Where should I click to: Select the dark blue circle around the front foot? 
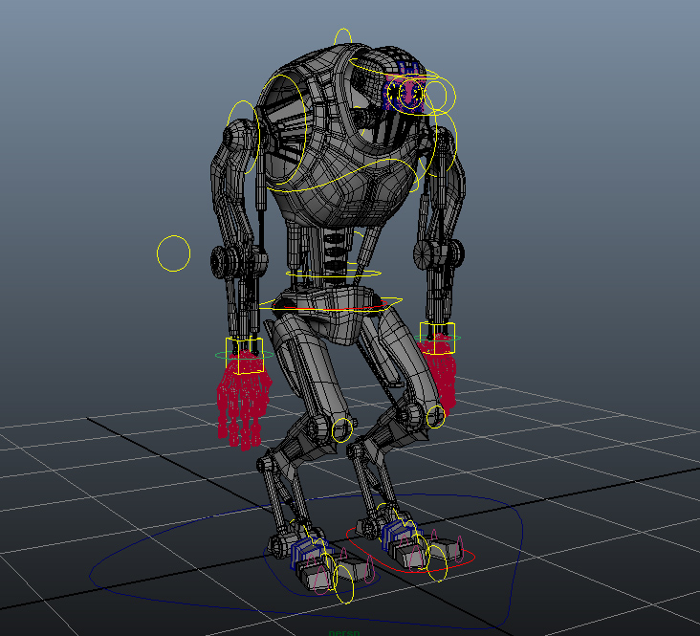click(321, 570)
